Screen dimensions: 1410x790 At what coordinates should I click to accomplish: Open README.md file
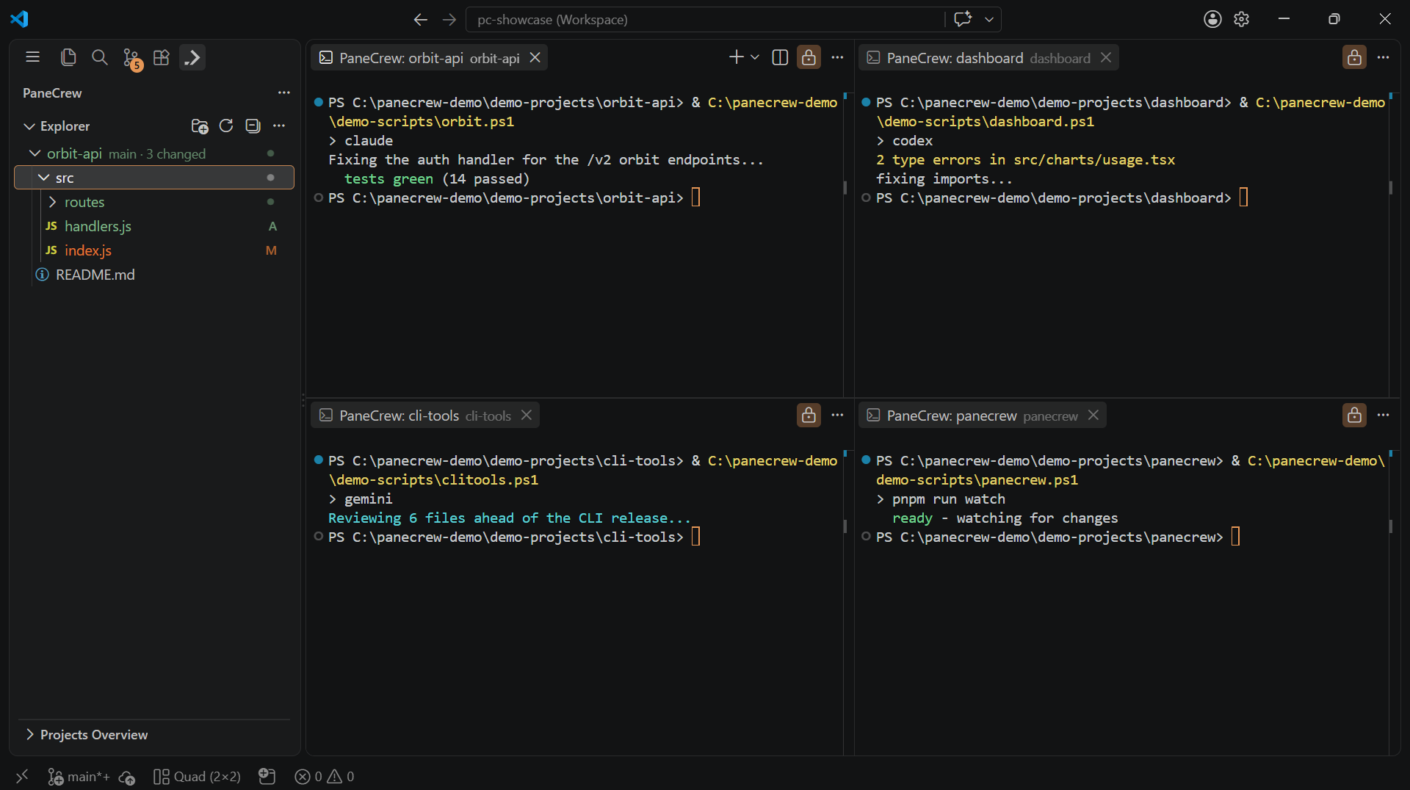coord(154,275)
